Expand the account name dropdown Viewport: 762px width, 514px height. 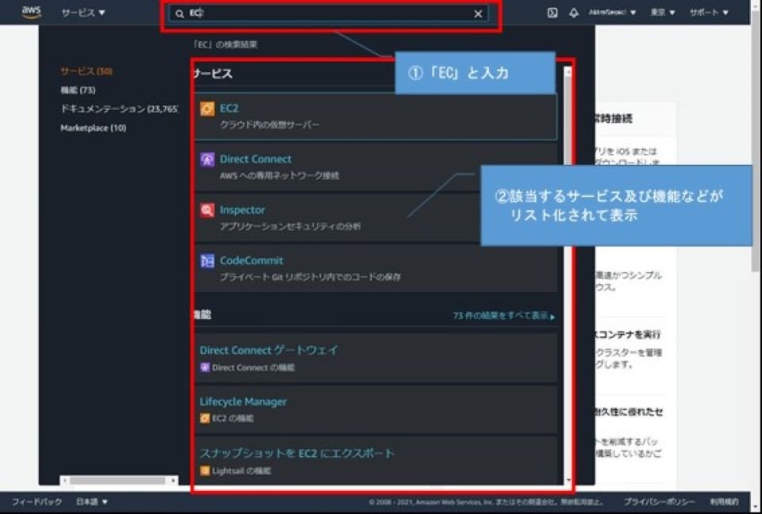[612, 13]
